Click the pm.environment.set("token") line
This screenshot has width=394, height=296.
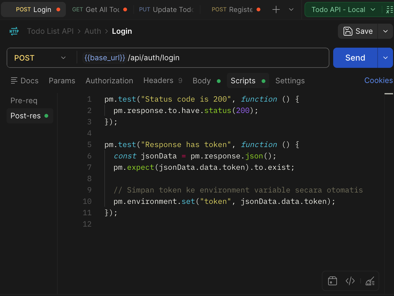[224, 201]
